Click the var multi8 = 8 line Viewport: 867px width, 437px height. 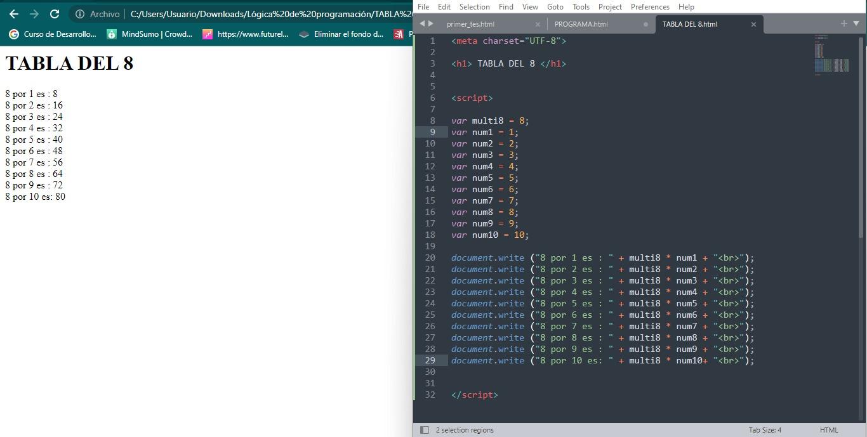[x=490, y=121]
